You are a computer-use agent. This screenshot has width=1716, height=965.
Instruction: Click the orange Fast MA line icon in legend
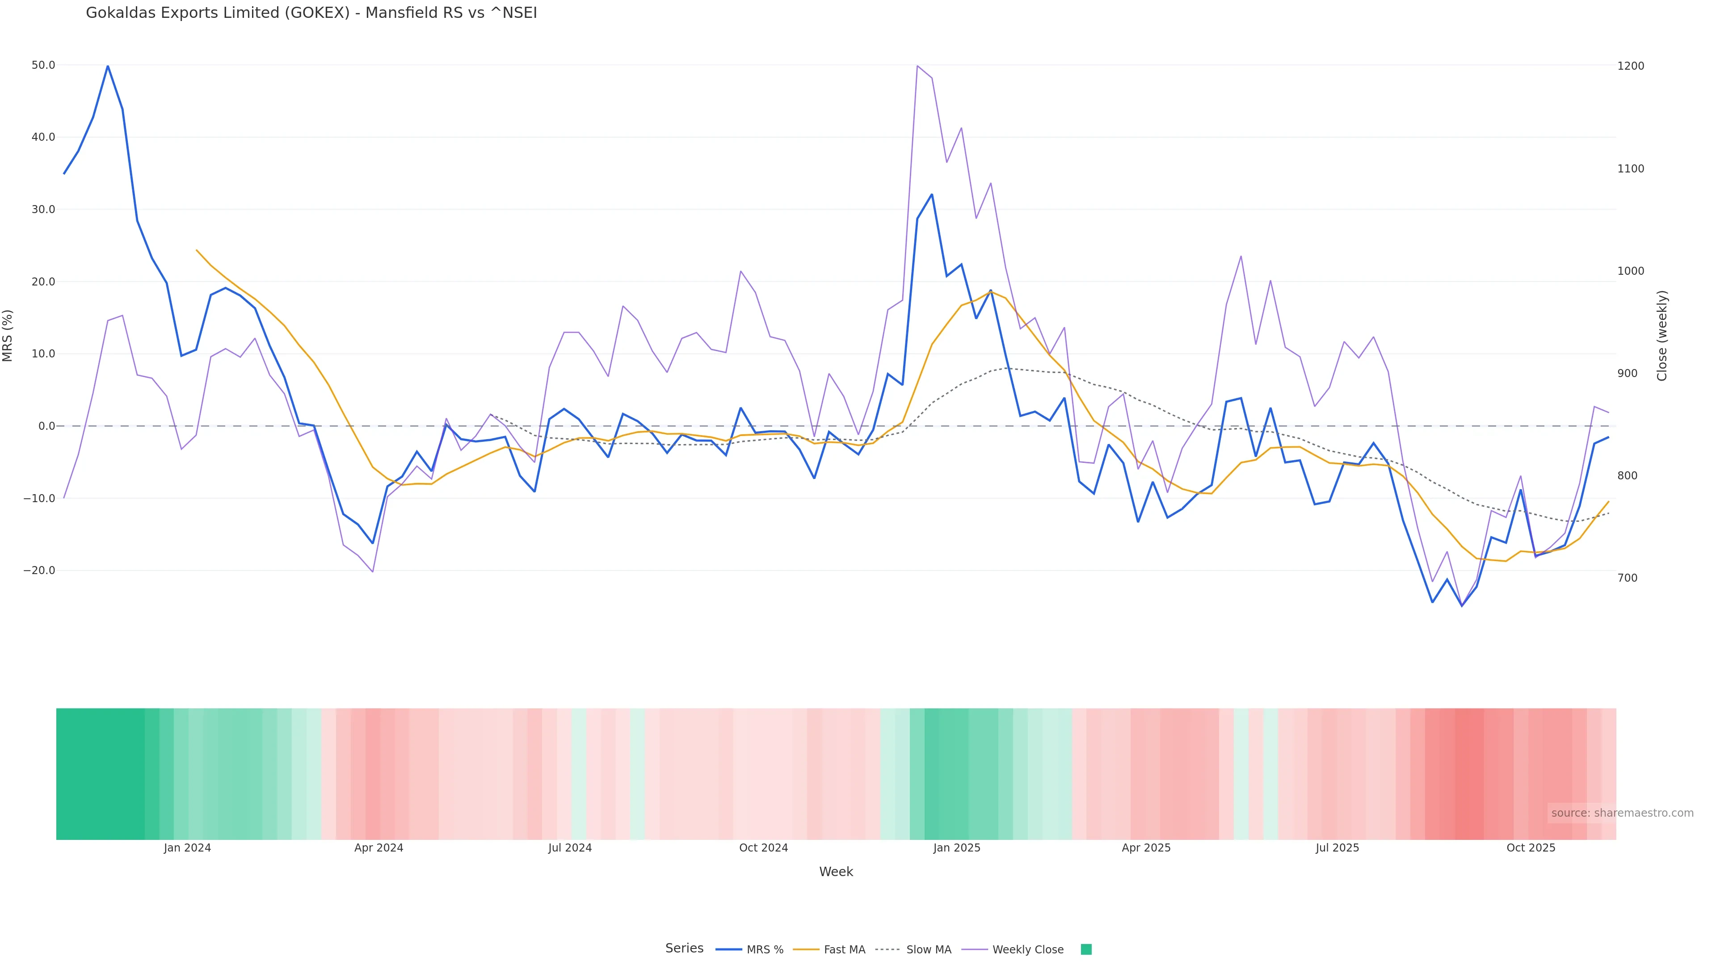point(806,950)
